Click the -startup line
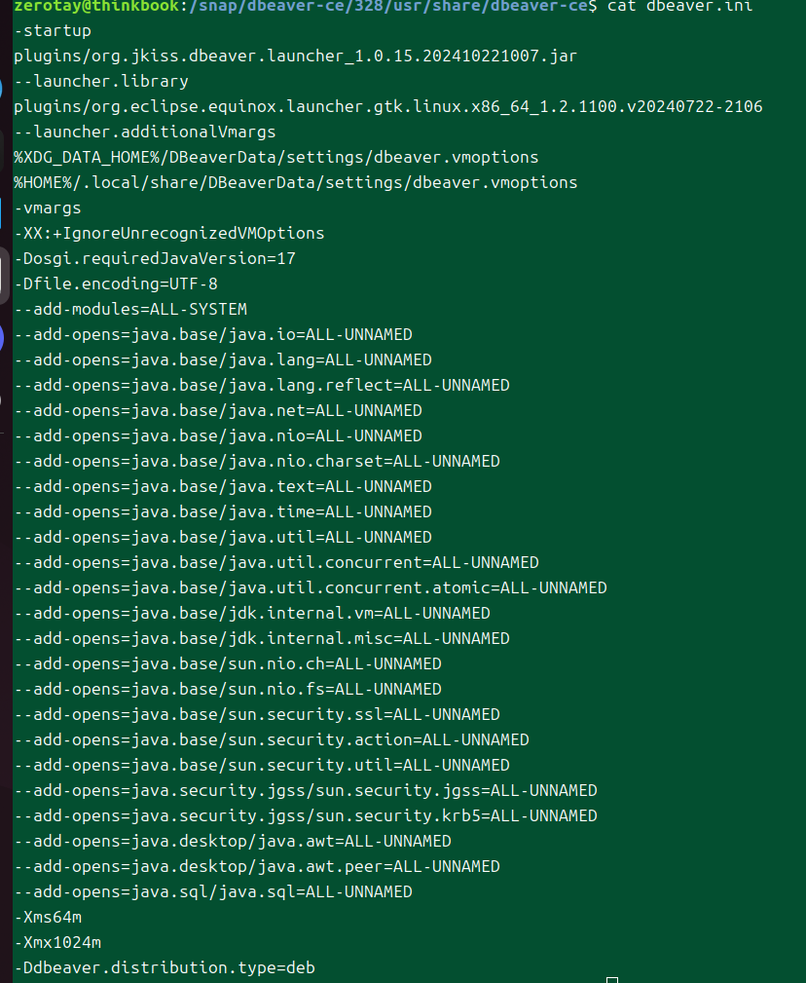Image resolution: width=806 pixels, height=983 pixels. (x=53, y=30)
